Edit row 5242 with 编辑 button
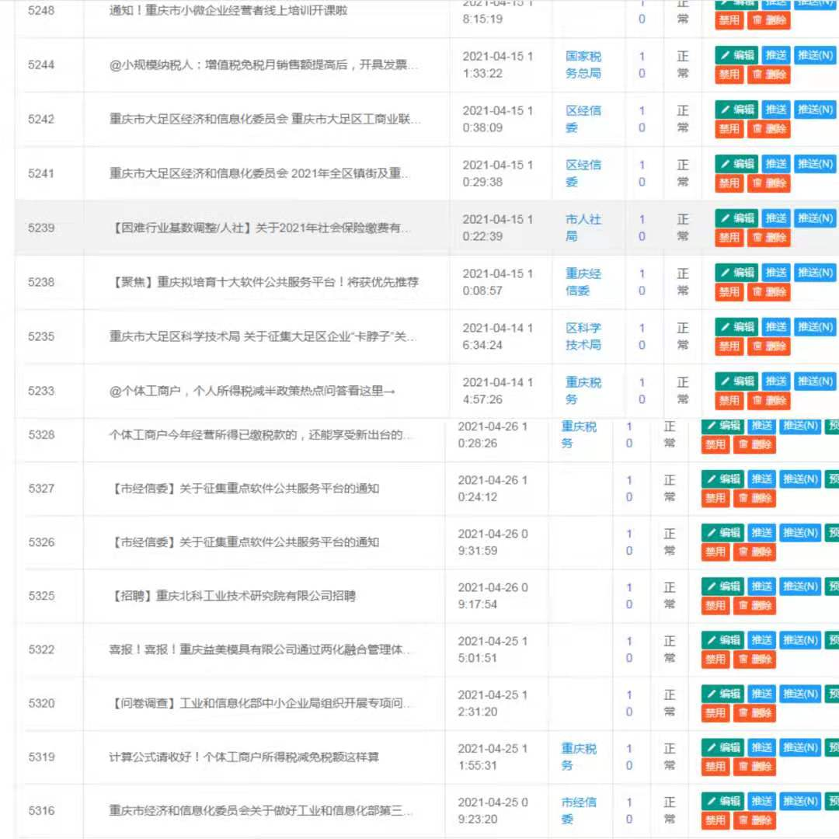Viewport: 839px width, 839px height. pos(736,110)
